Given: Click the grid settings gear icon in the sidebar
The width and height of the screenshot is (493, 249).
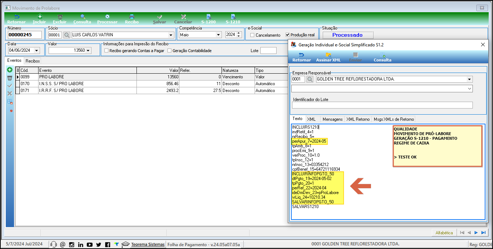Looking at the screenshot, I should [x=11, y=111].
